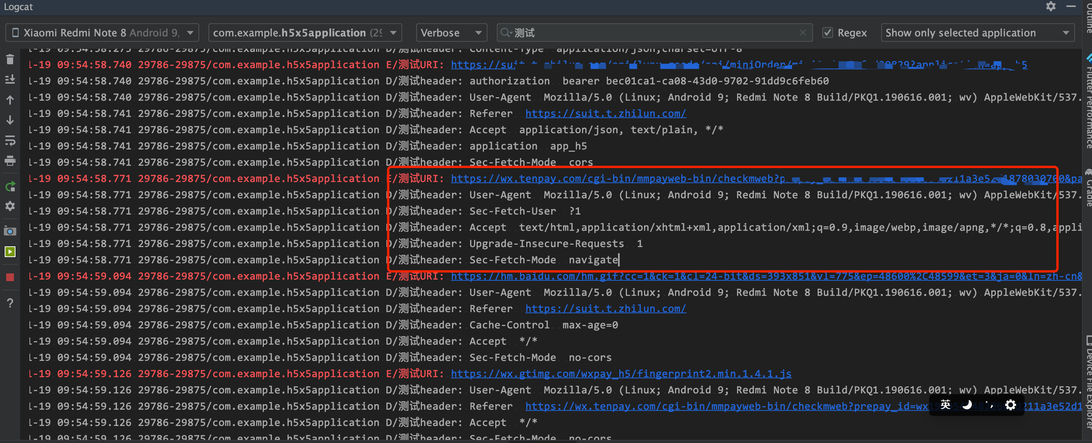Viewport: 1092px width, 443px height.
Task: Clear logcat with the trash icon
Action: (x=10, y=60)
